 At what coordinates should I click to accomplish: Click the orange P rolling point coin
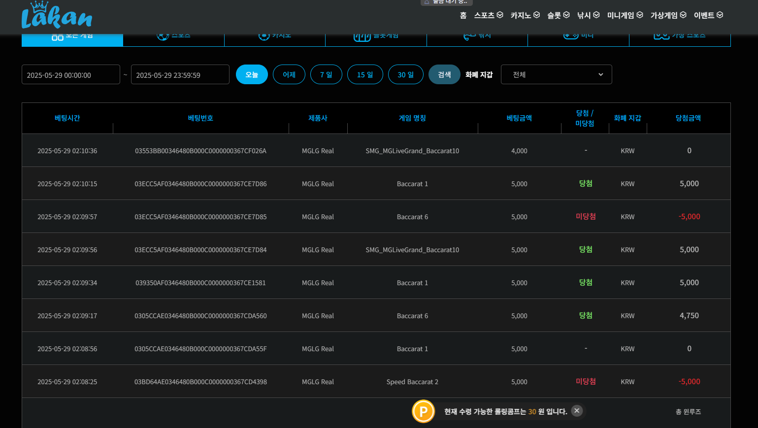pyautogui.click(x=423, y=411)
